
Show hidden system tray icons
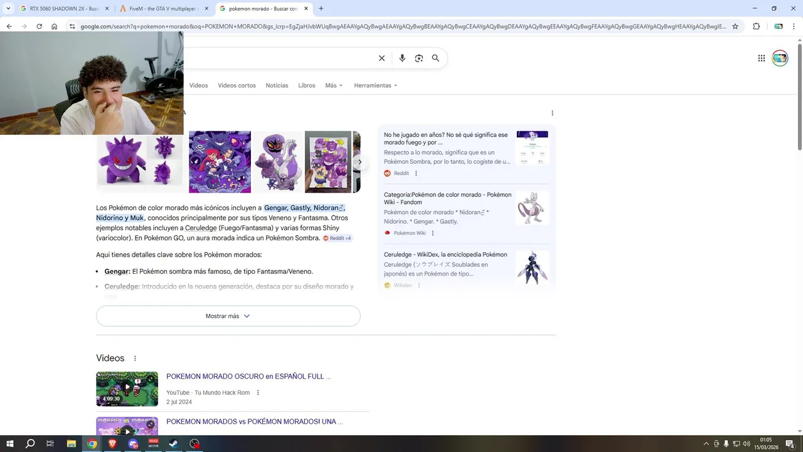pos(706,444)
